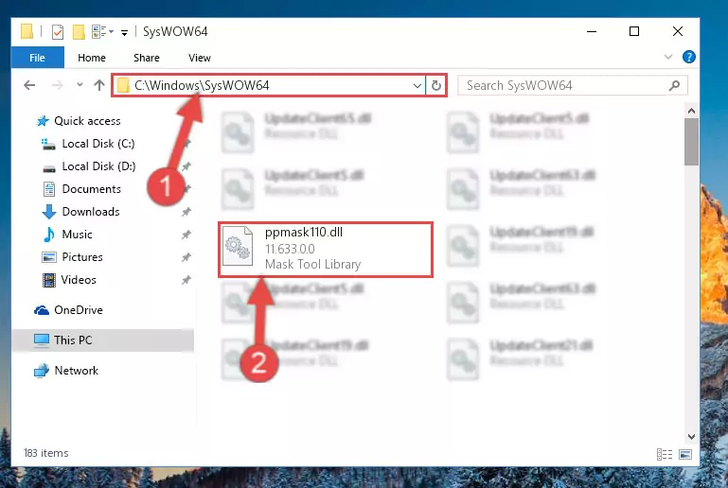
Task: Open Documents in the navigation pane
Action: click(92, 189)
